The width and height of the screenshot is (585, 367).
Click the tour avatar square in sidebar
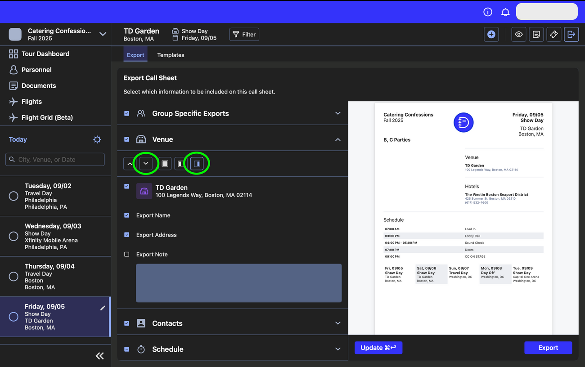click(x=15, y=34)
